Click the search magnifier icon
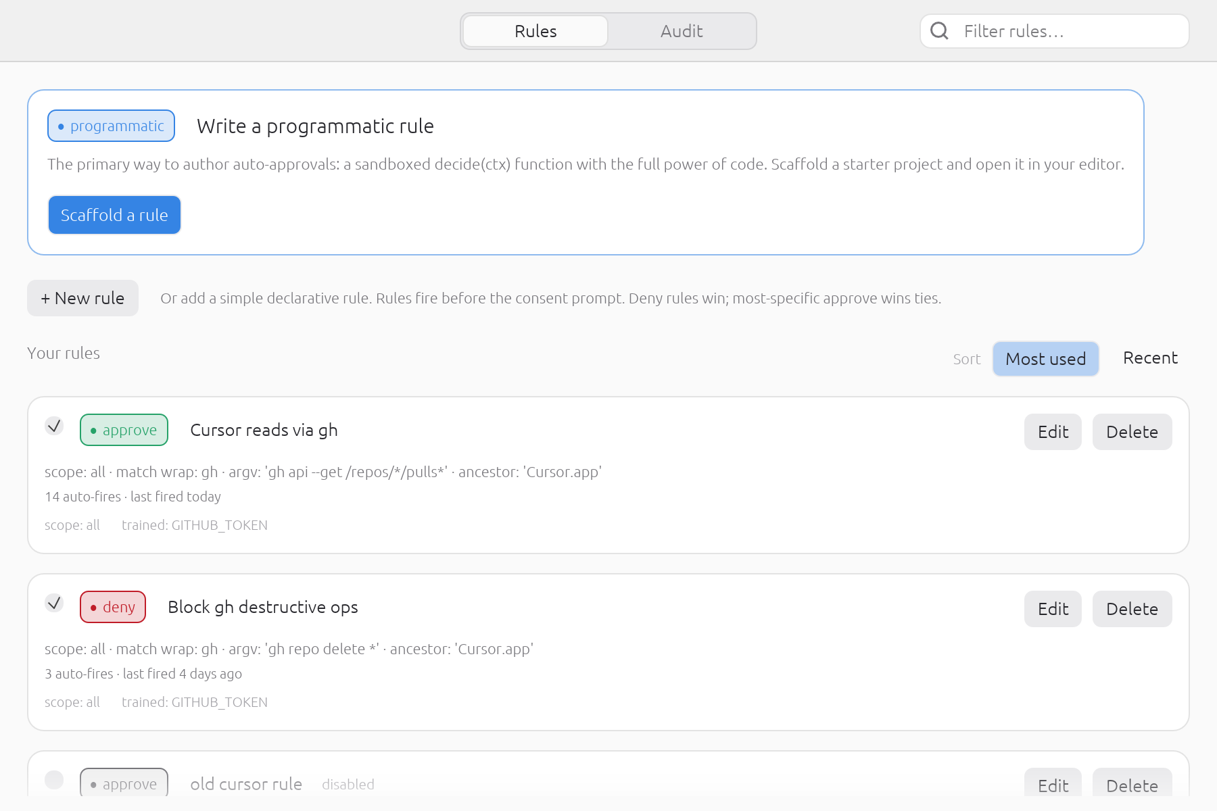Viewport: 1217px width, 811px height. point(939,31)
